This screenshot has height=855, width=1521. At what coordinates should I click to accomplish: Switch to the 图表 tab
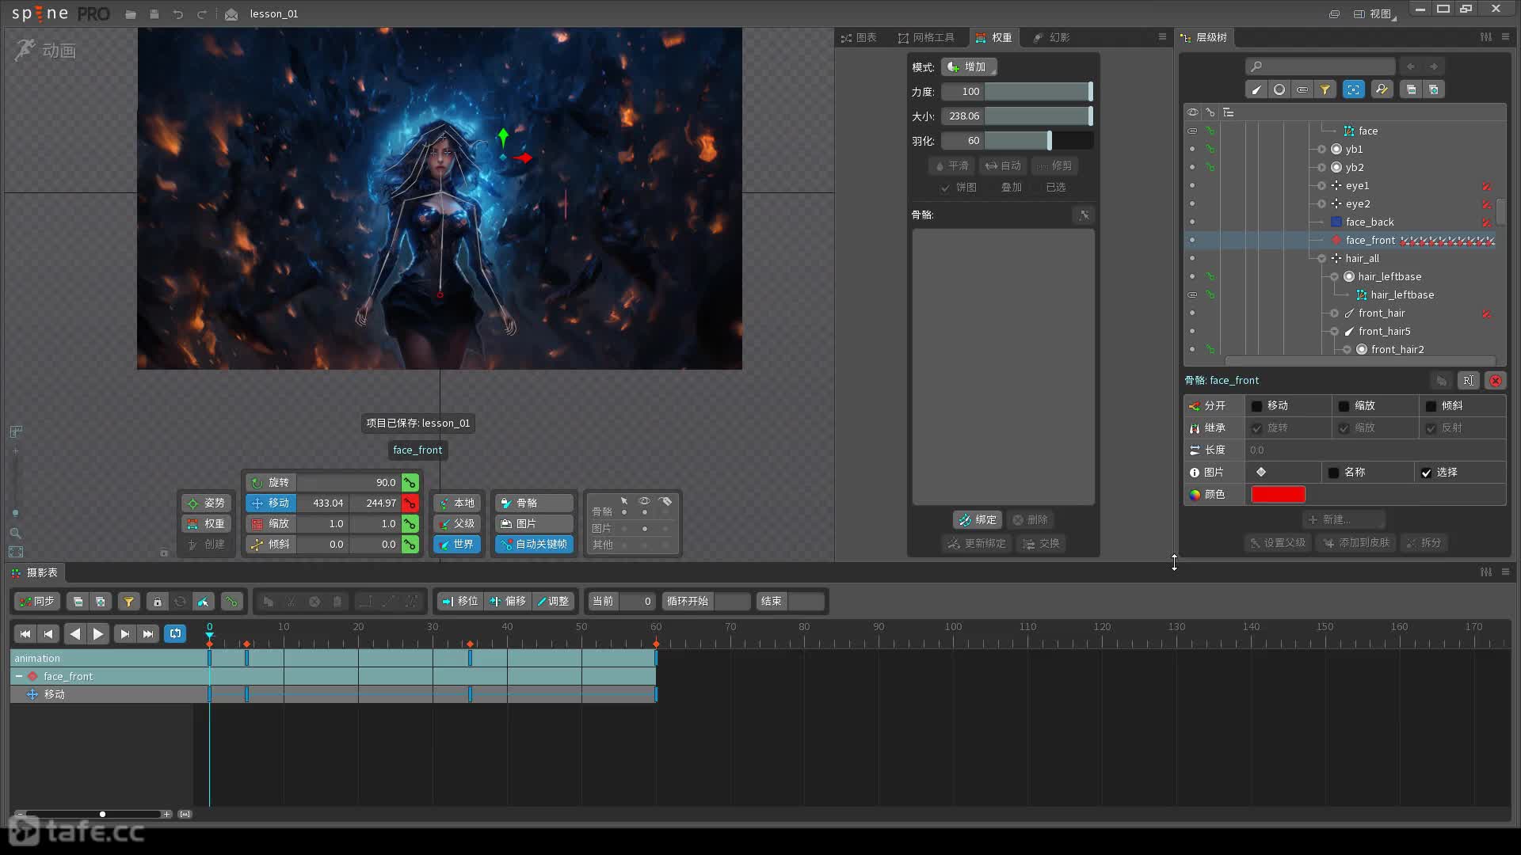(859, 37)
